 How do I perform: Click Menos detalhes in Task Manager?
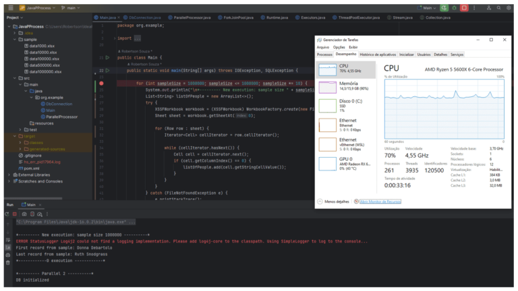[x=337, y=201]
